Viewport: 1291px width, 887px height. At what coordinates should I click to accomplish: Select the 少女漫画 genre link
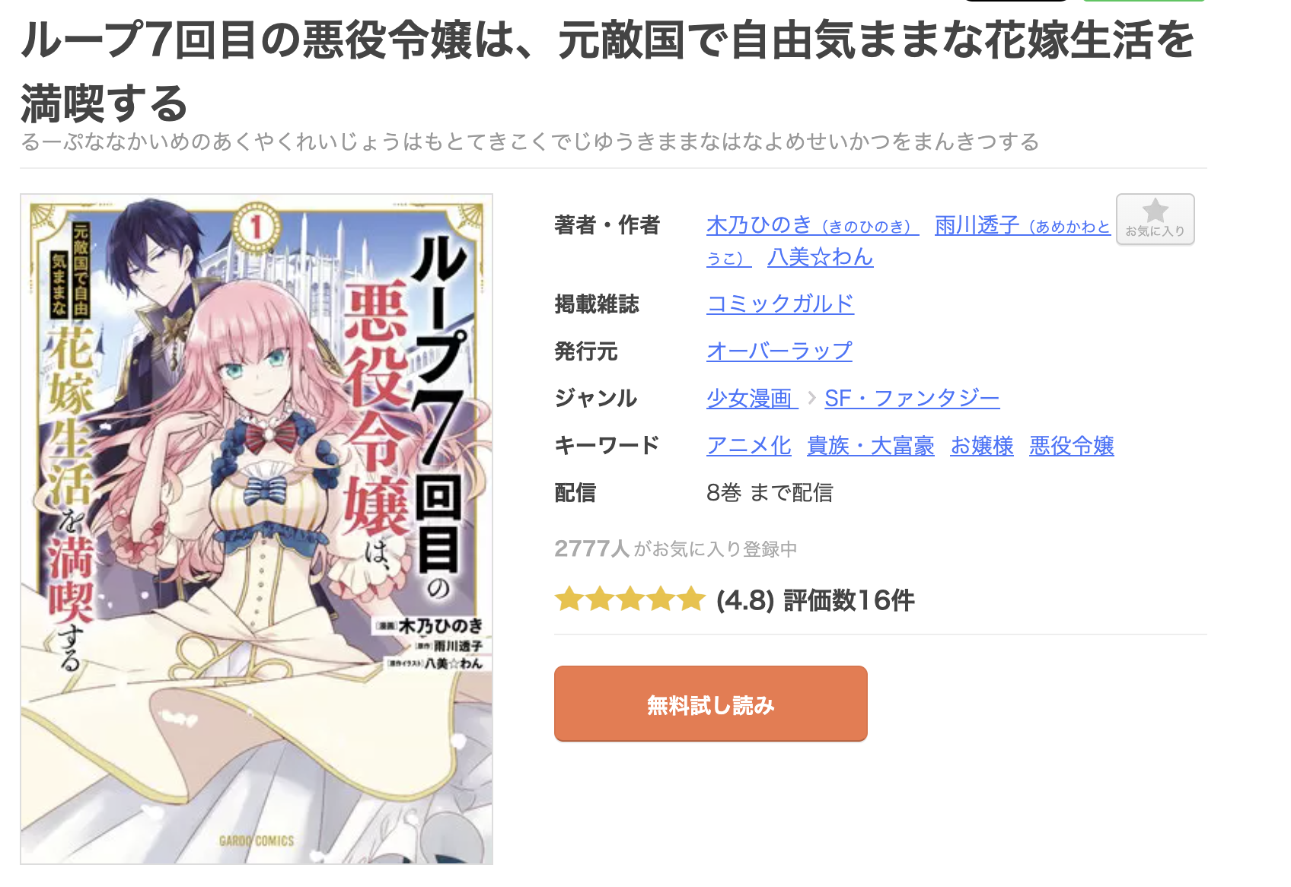(752, 398)
